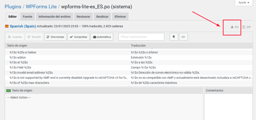Click the EN source language badge
Screen dimensions: 256x120
point(8,91)
